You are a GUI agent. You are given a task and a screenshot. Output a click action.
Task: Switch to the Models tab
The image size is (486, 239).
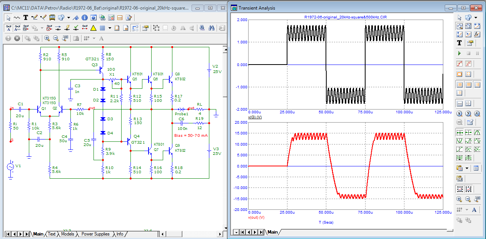pos(67,234)
